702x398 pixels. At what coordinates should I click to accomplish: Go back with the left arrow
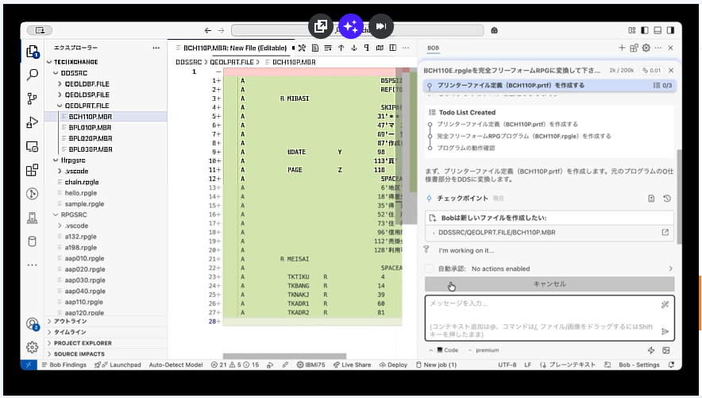pos(208,30)
